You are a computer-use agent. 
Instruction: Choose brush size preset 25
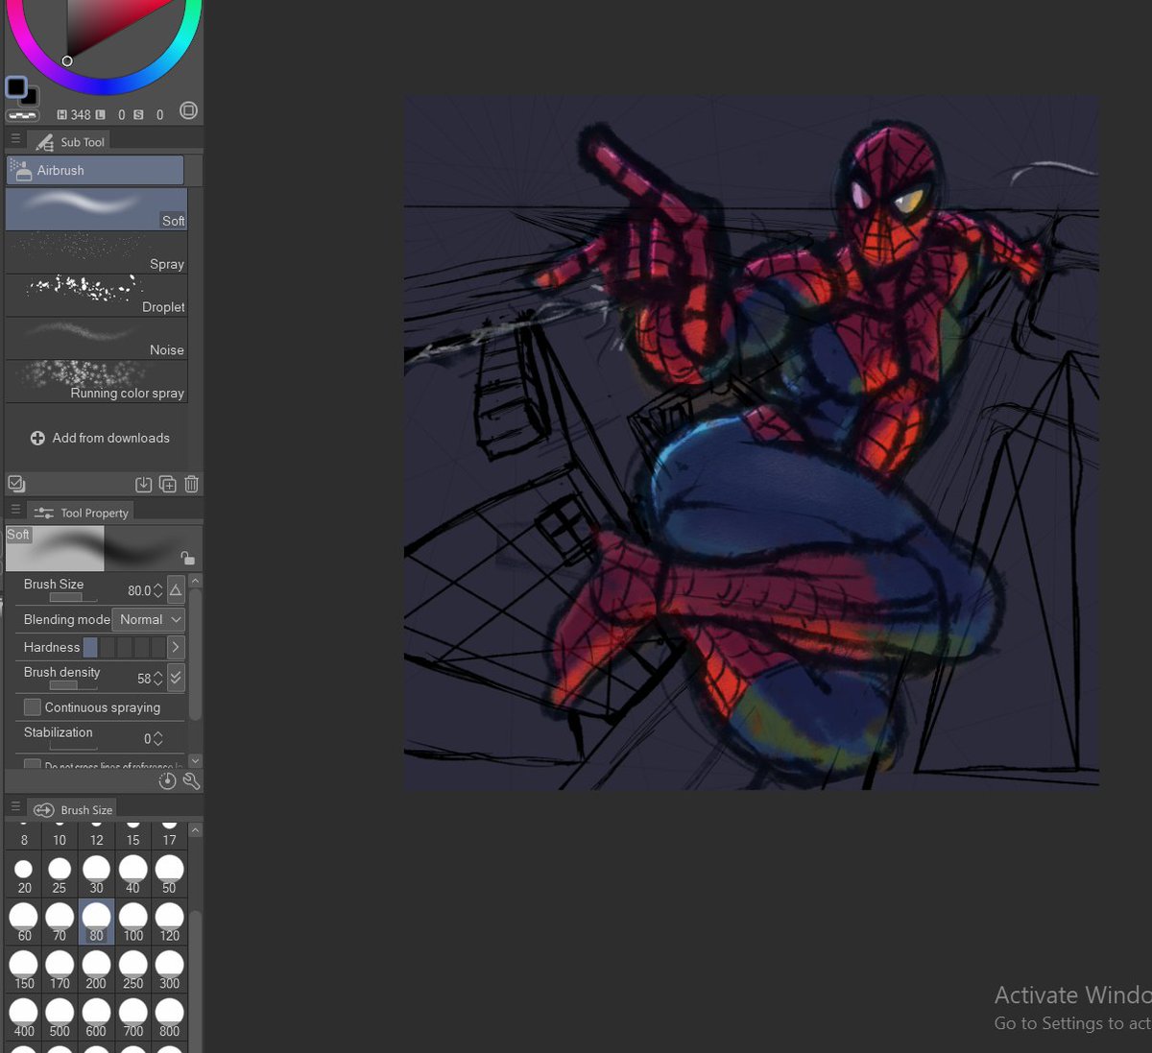point(60,875)
